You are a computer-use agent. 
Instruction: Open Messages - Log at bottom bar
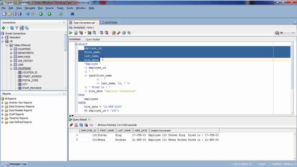16,164
